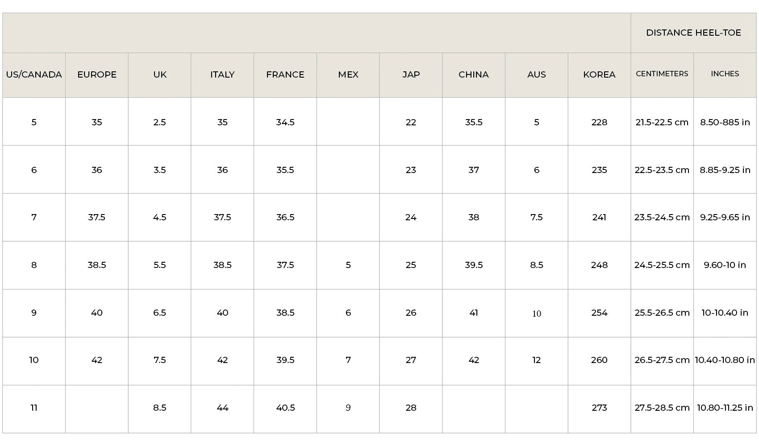Image resolution: width=759 pixels, height=446 pixels.
Task: Click the INCHES sub-header
Action: coord(725,74)
